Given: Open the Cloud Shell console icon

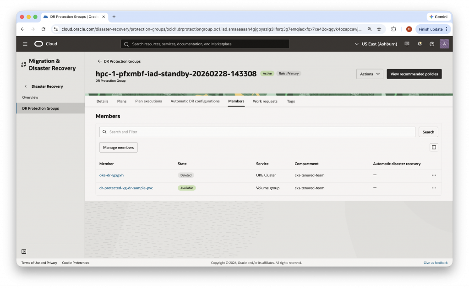Looking at the screenshot, I should [x=407, y=44].
